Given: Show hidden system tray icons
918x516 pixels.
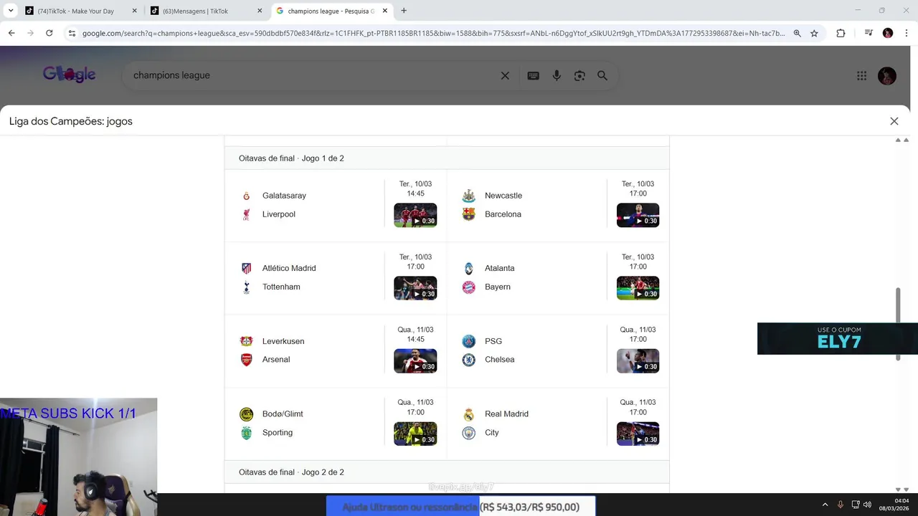Looking at the screenshot, I should [x=825, y=505].
